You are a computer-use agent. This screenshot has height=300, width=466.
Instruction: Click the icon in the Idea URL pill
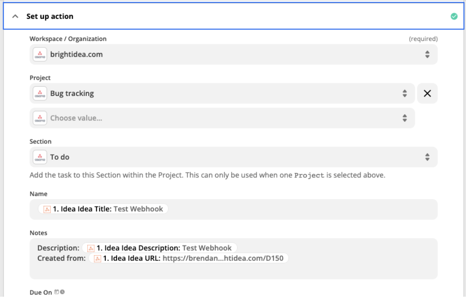(x=97, y=259)
